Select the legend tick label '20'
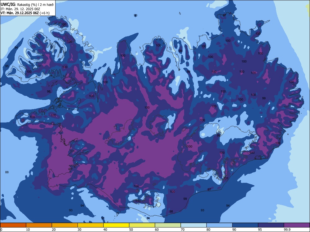Screen dimensions: 310x232 tap(54, 230)
